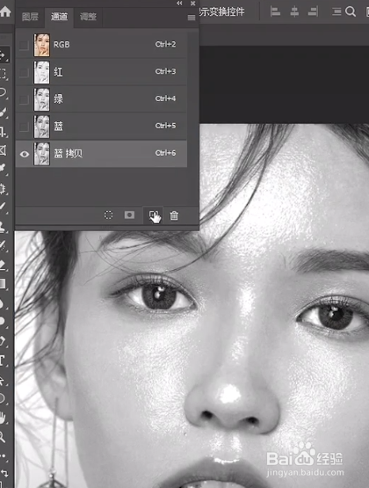Select the 红 channel thumbnail

[x=41, y=72]
